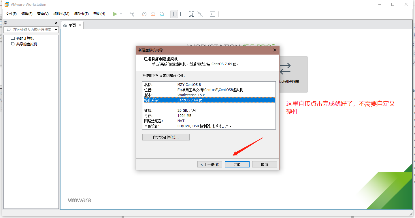Open the 帮助(H) menu

point(99,14)
